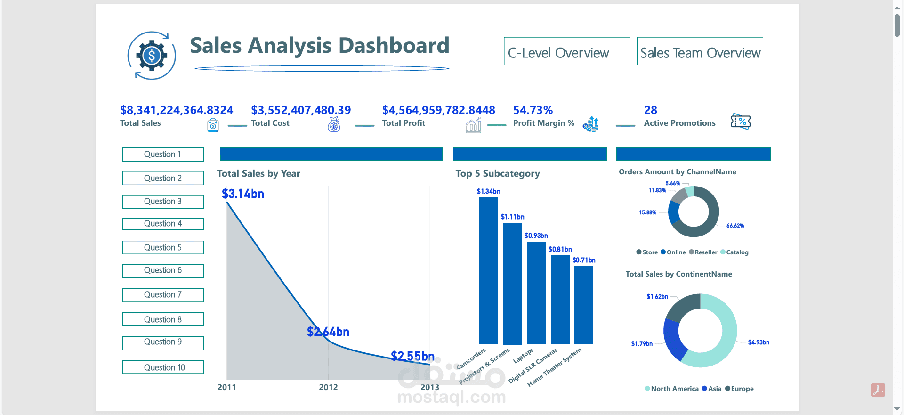Select the Question 6 button
This screenshot has width=904, height=415.
click(163, 271)
